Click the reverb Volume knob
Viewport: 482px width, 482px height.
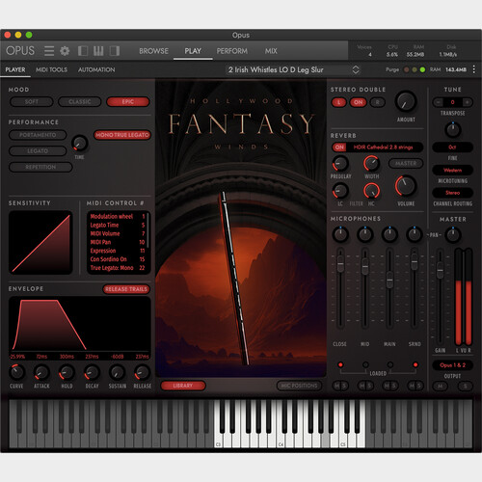point(406,186)
